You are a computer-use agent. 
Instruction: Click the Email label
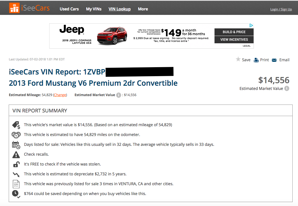(284, 60)
